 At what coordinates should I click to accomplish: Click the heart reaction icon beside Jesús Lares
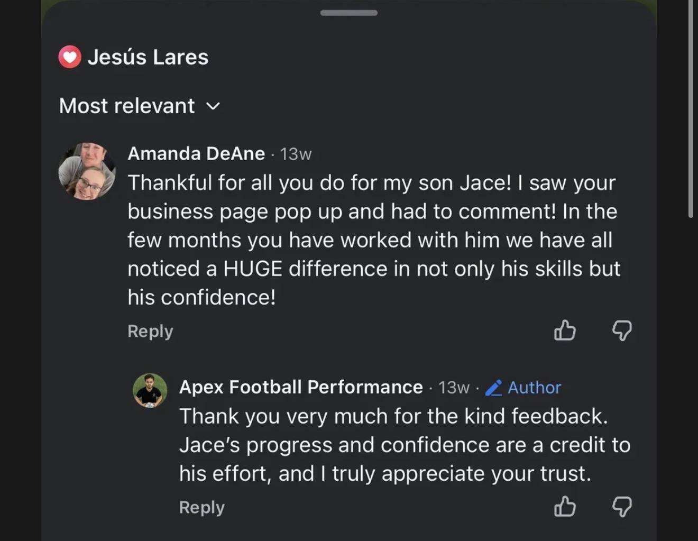[x=70, y=57]
